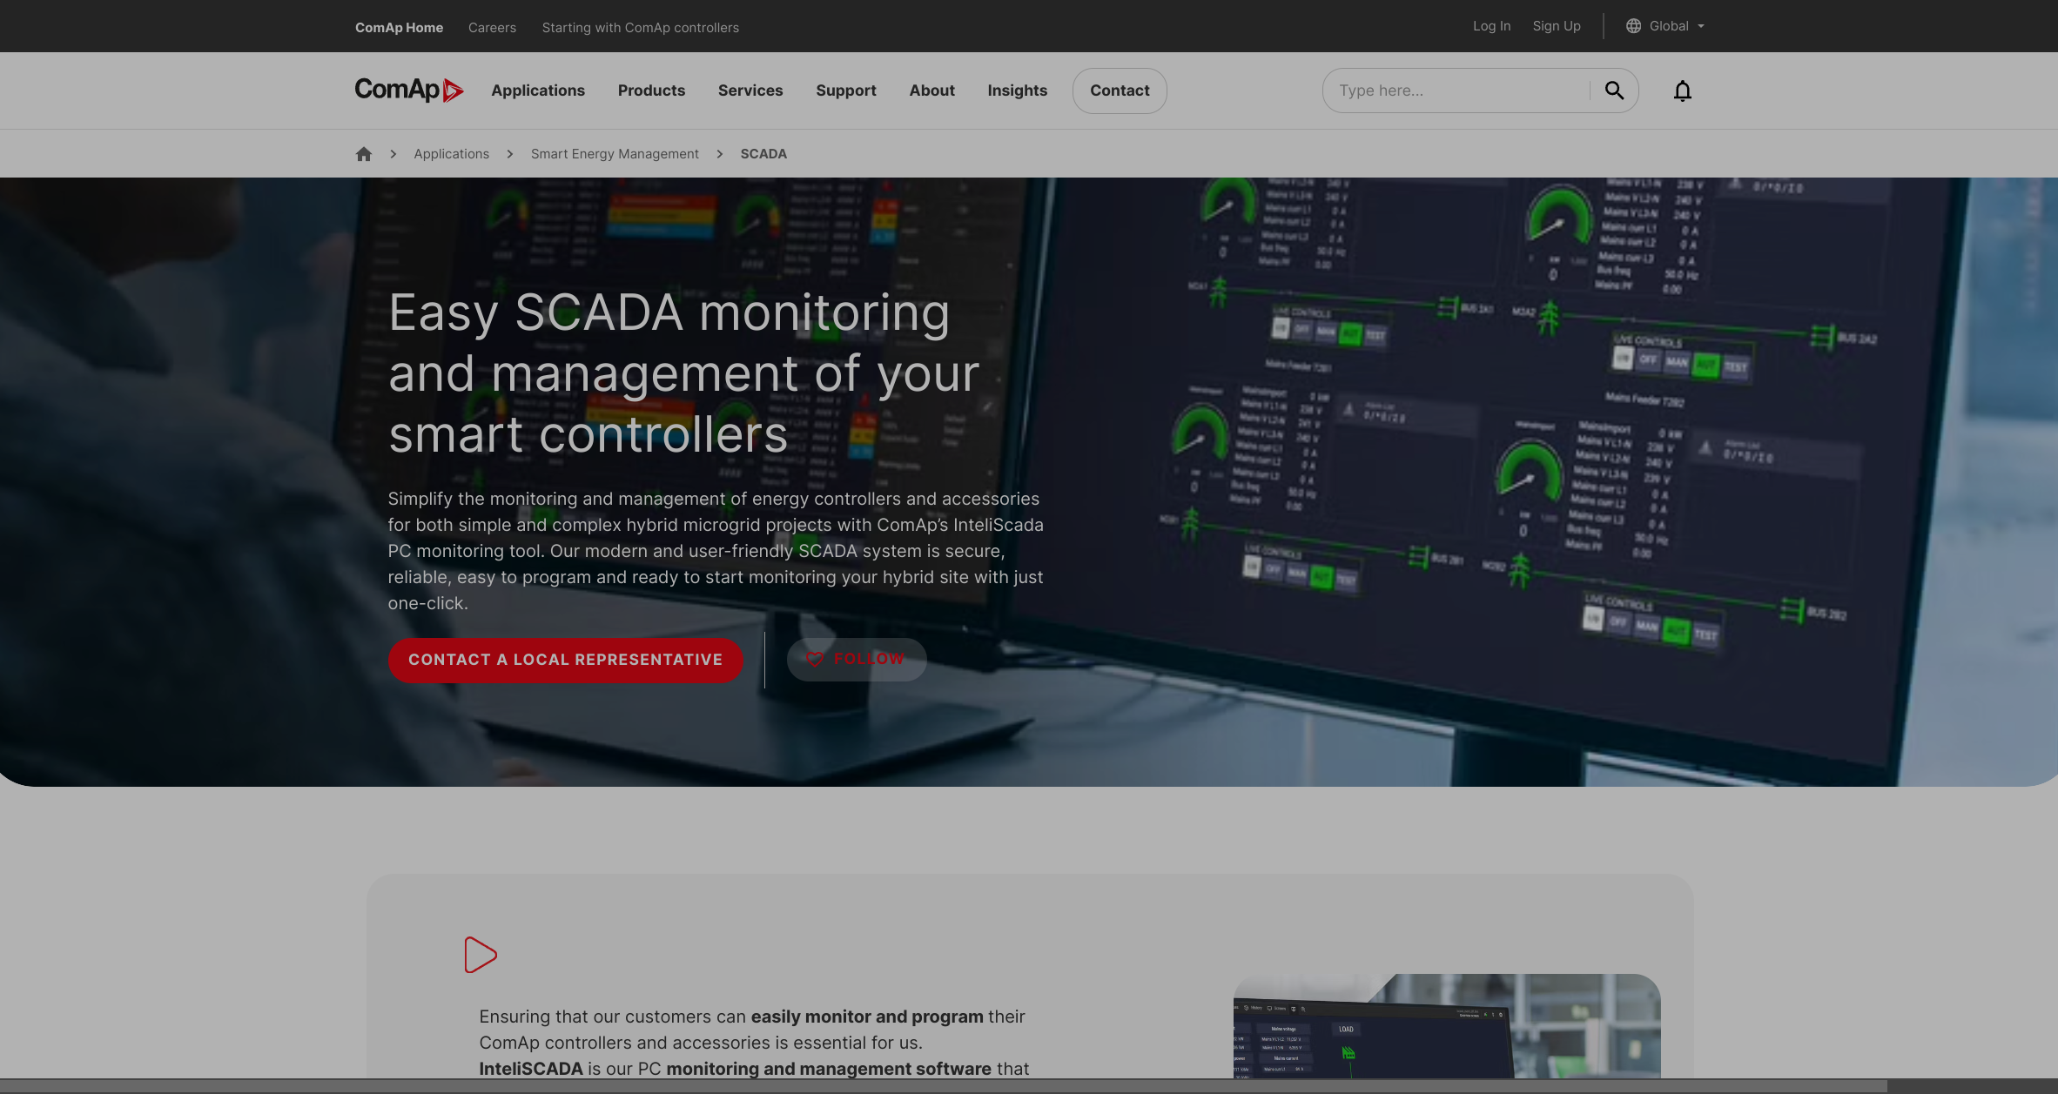Expand the Global region dropdown arrow
Screen dimensions: 2058x1094
tap(1701, 26)
